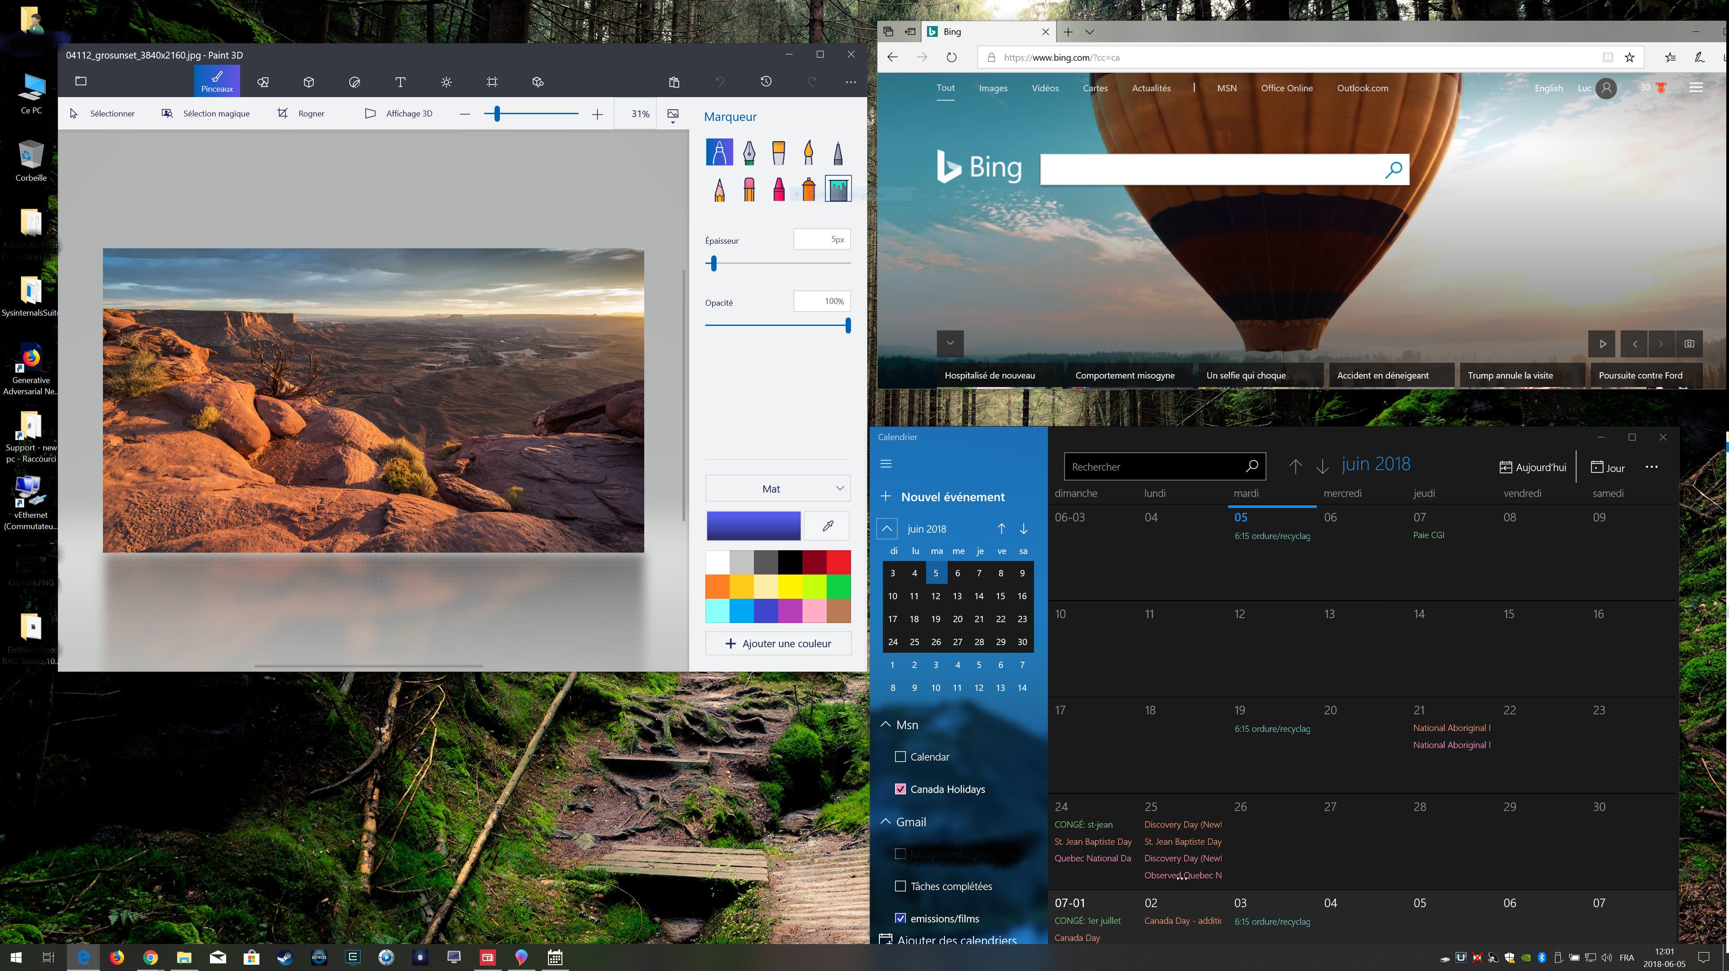
Task: Open the Paint 3D Effects tool
Action: (446, 82)
